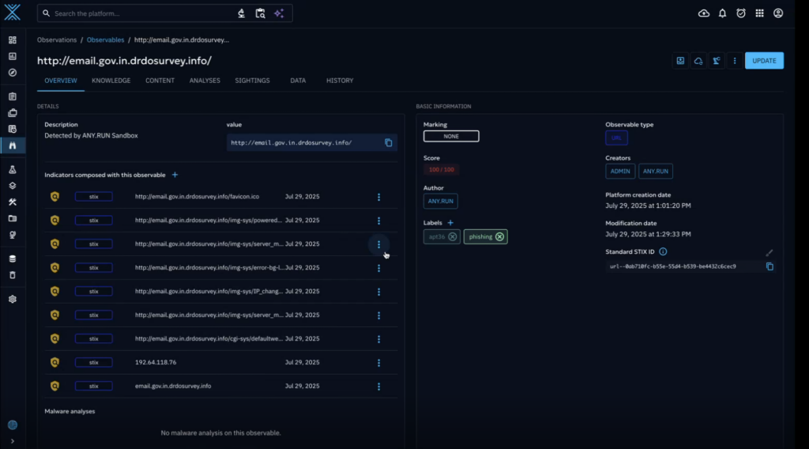This screenshot has height=449, width=809.
Task: Switch to the Sightings tab
Action: click(x=252, y=81)
